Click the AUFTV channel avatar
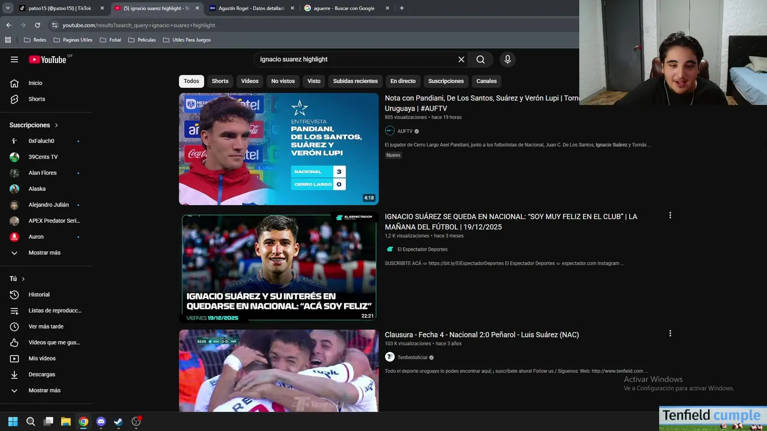Viewport: 767px width, 431px height. pos(389,131)
